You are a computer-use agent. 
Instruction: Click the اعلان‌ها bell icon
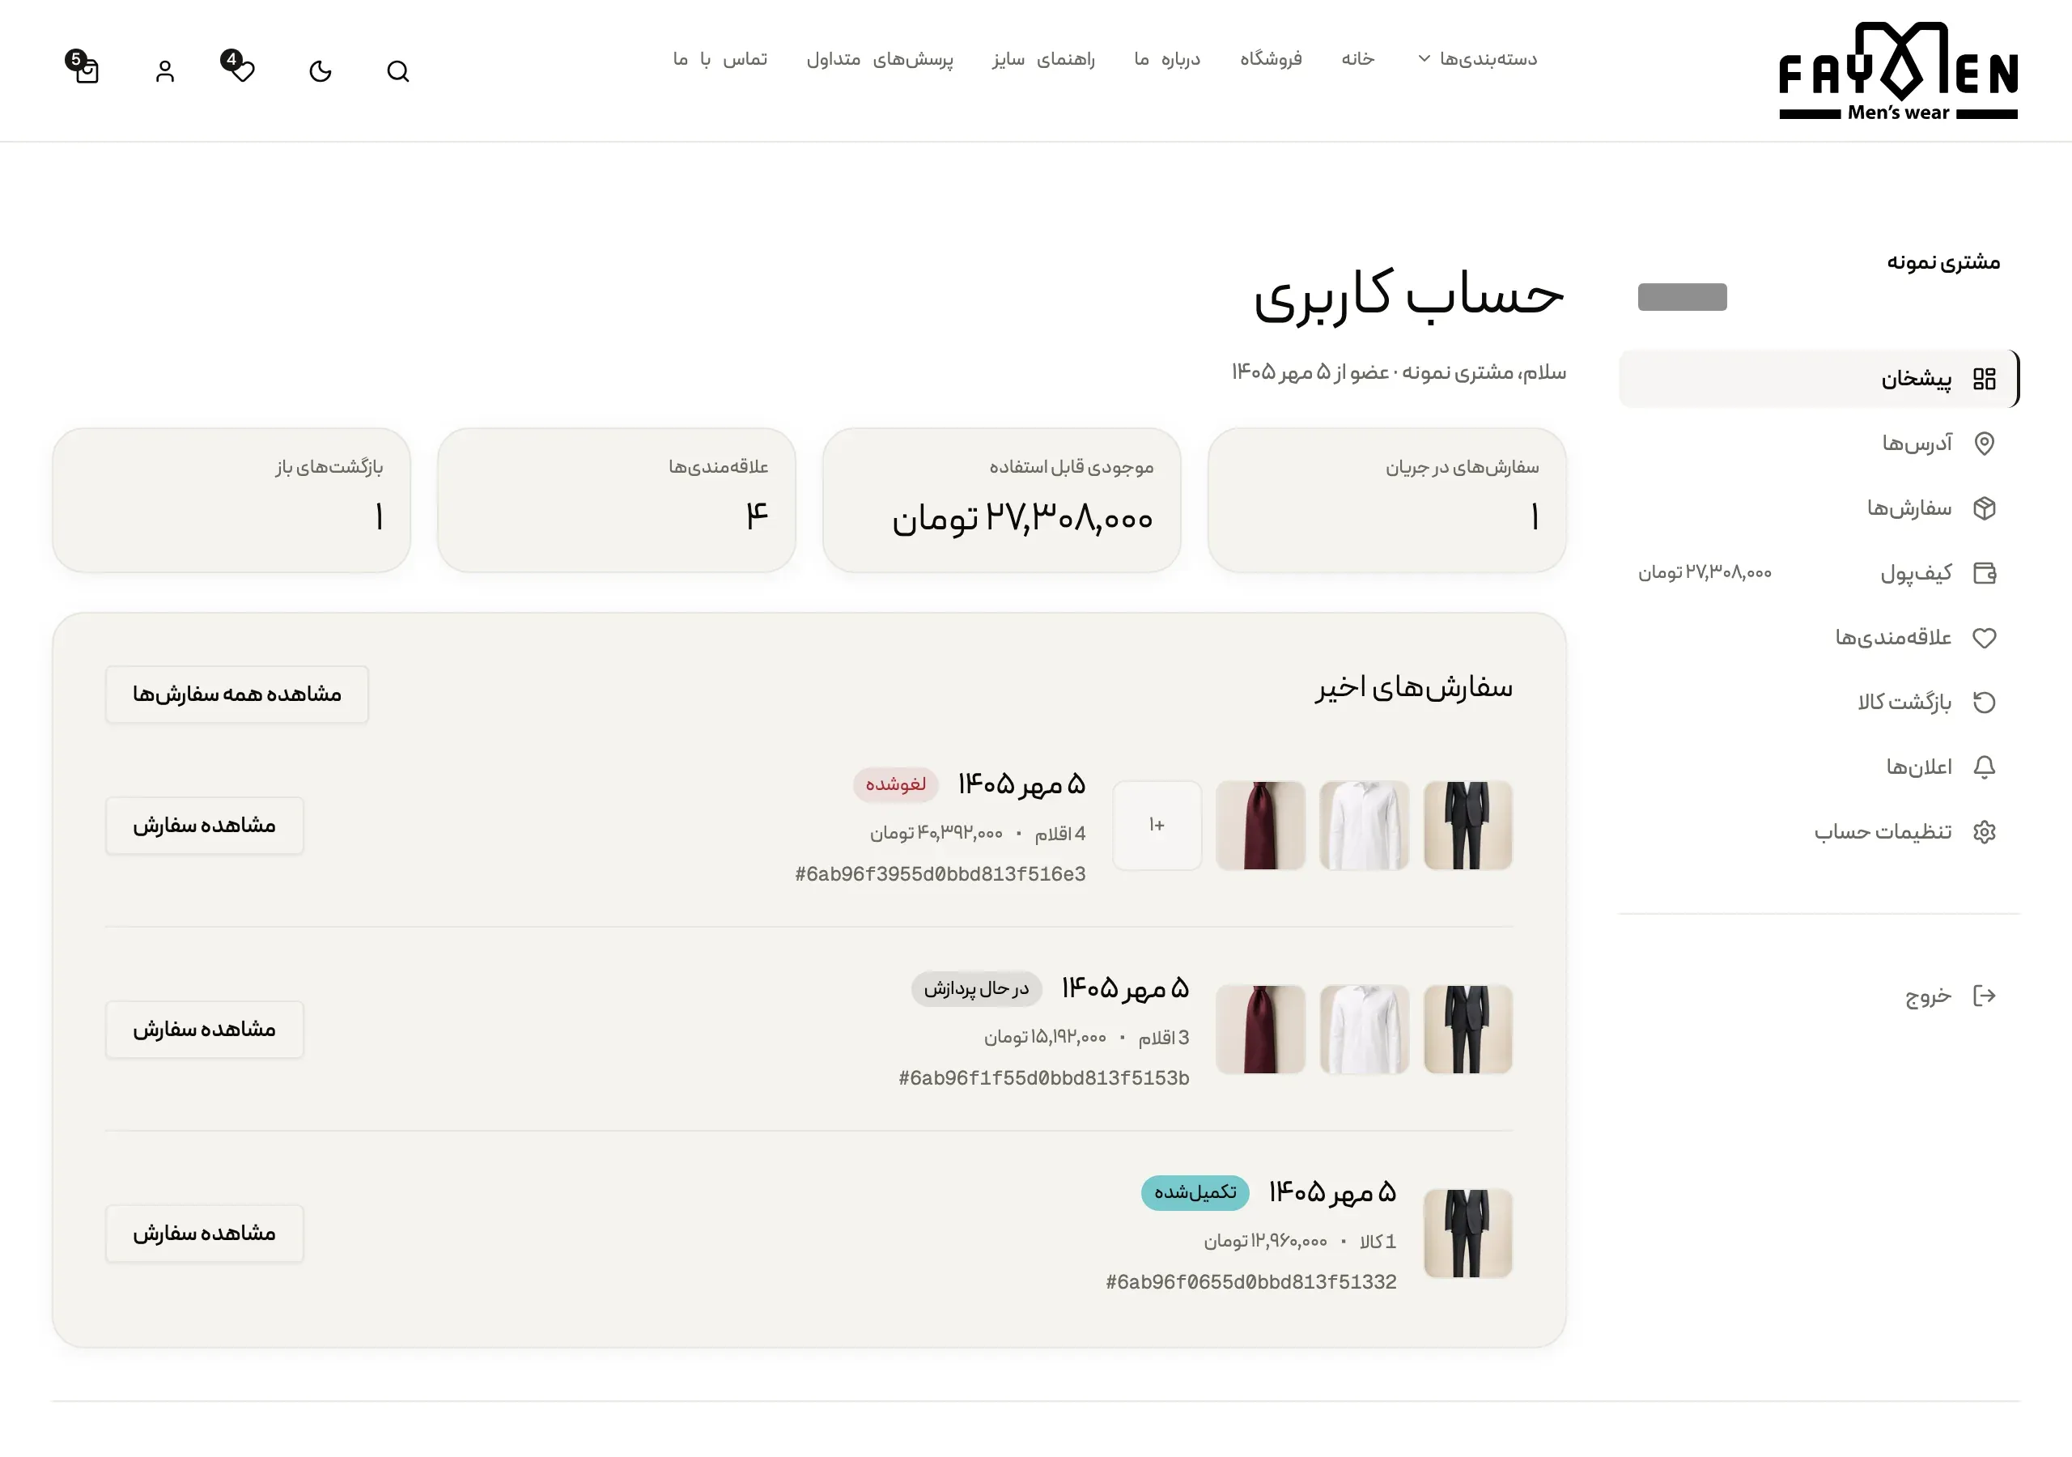[1985, 767]
